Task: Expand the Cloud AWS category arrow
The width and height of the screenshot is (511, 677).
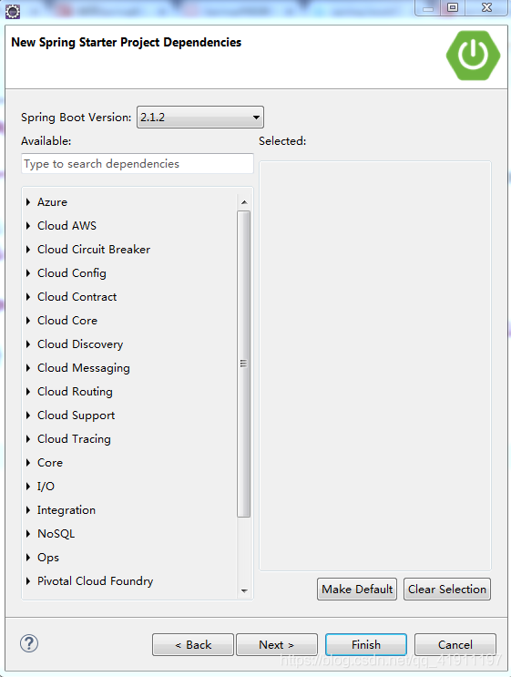Action: 28,226
